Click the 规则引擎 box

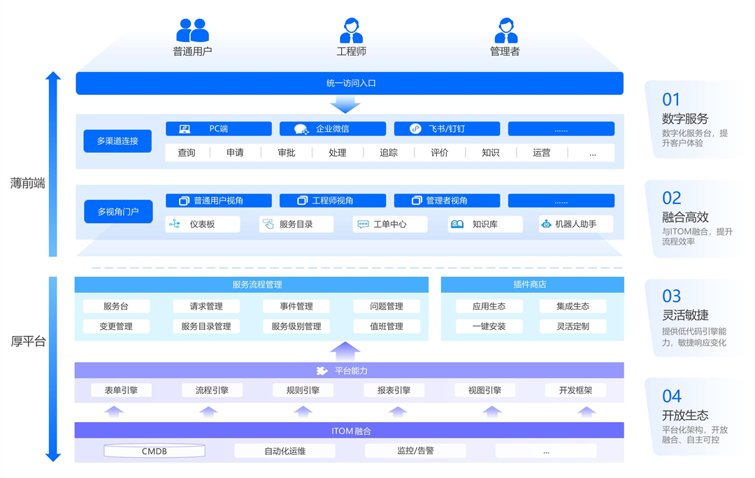[303, 391]
